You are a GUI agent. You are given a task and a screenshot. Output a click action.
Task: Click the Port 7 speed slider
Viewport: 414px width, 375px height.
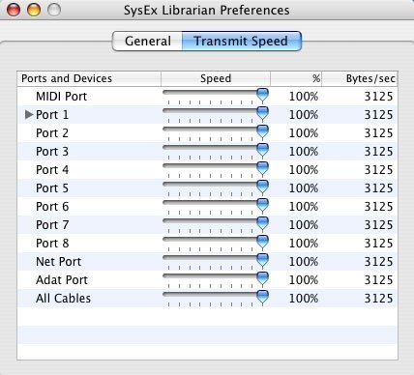coord(216,225)
